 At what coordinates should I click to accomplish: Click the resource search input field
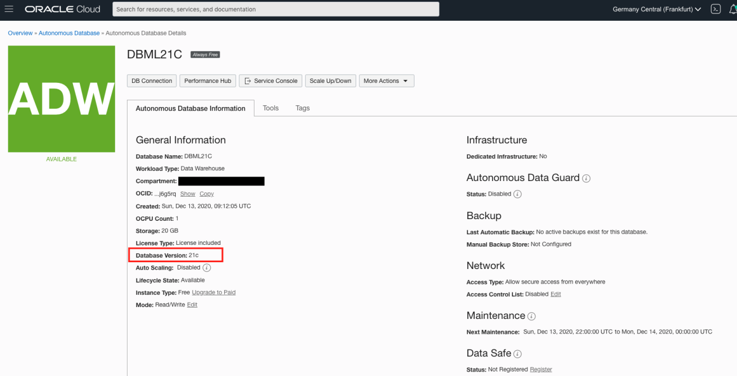pyautogui.click(x=275, y=9)
